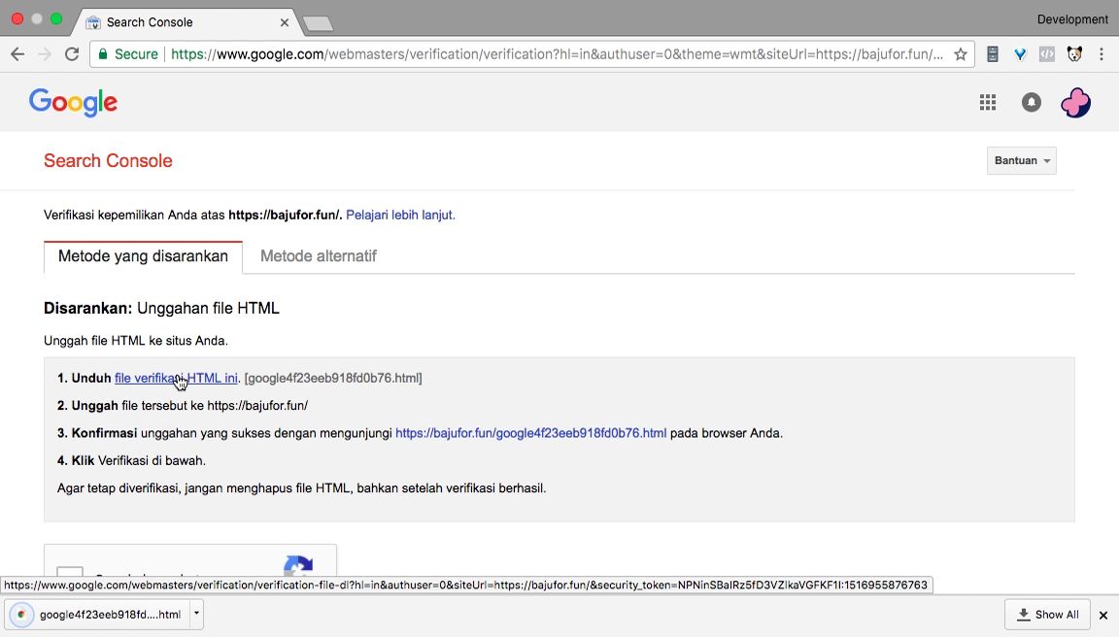Open the Google apps grid
Viewport: 1119px width, 637px height.
[x=988, y=102]
